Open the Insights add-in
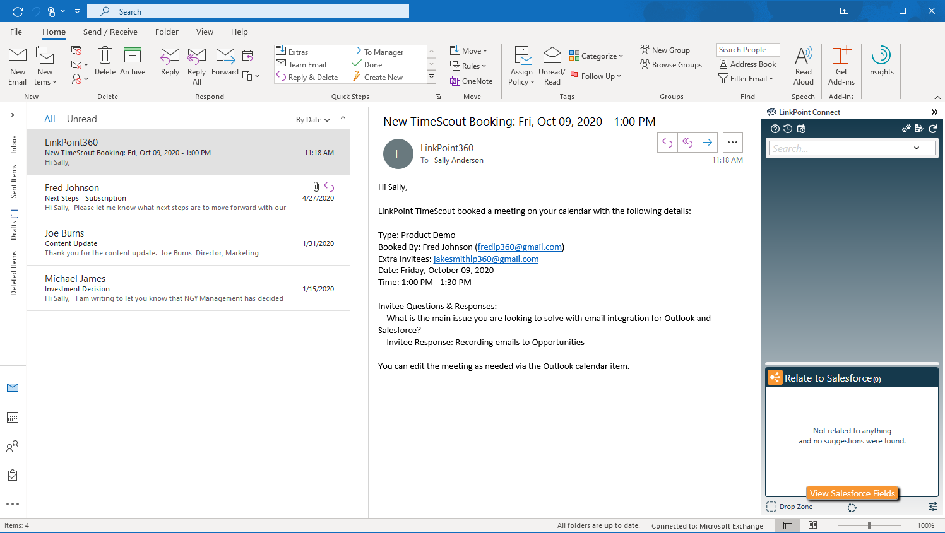This screenshot has width=945, height=533. coord(881,61)
